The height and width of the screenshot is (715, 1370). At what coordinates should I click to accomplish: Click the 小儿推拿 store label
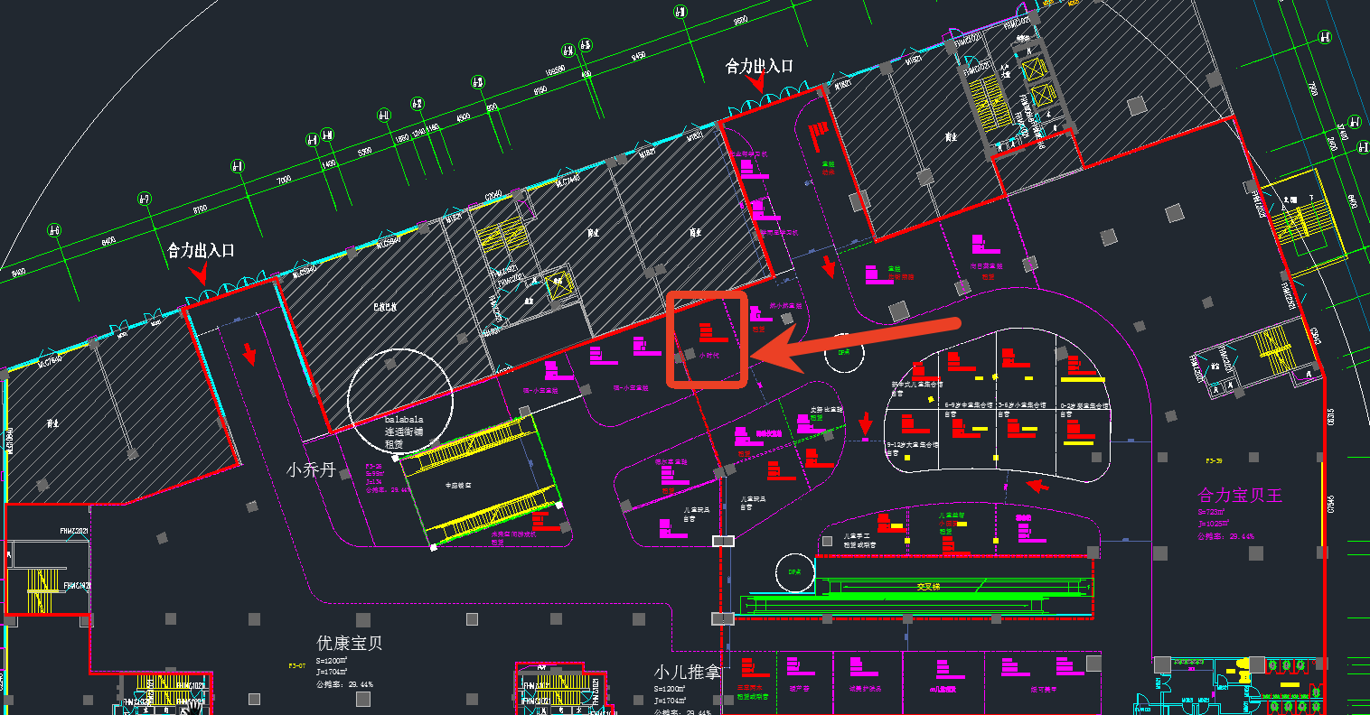click(688, 673)
